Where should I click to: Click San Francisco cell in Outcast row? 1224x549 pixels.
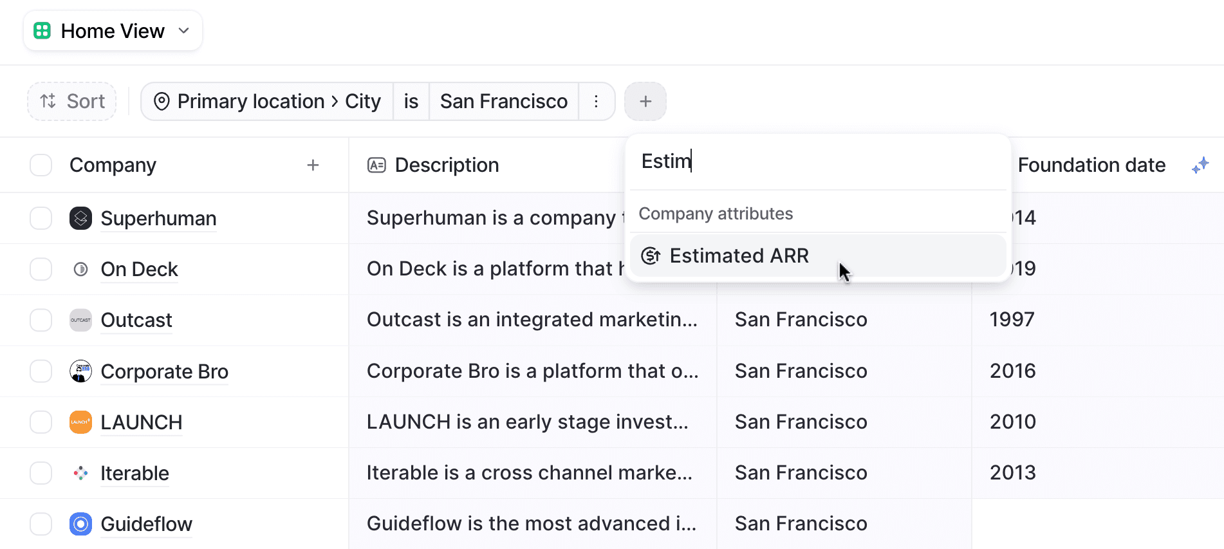point(844,320)
